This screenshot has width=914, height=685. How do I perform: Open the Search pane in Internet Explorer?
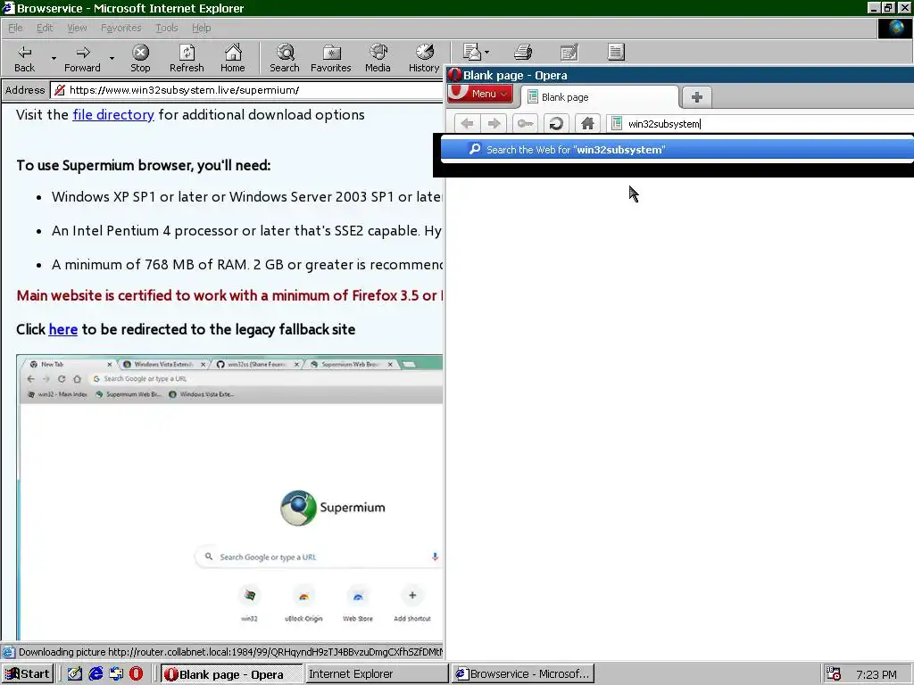[x=285, y=58]
